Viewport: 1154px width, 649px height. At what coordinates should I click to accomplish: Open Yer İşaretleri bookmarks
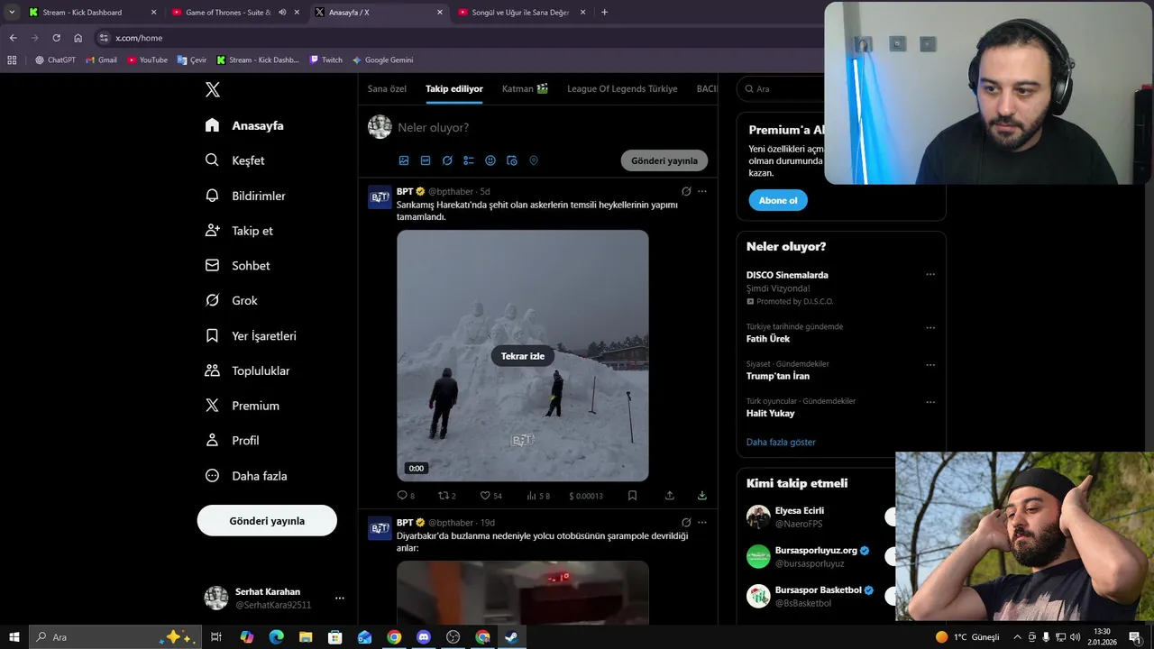tap(251, 335)
